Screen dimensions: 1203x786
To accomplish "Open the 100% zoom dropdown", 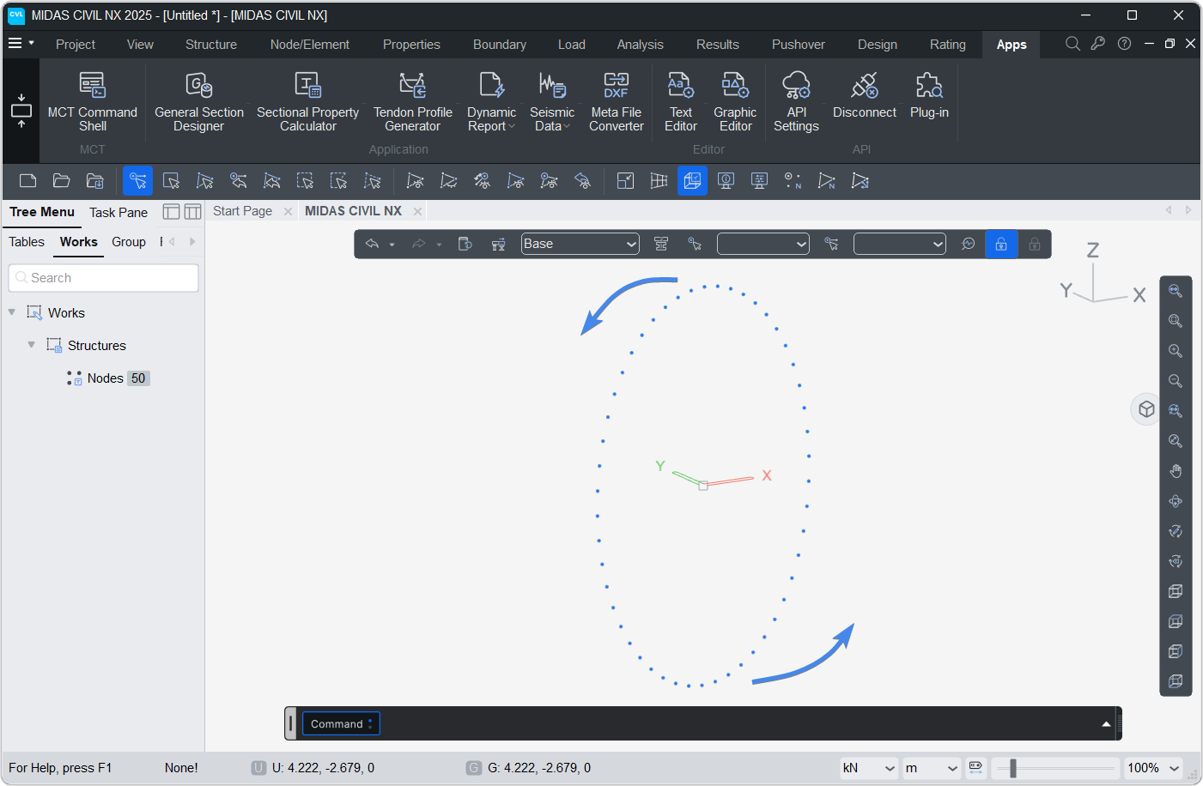I will click(x=1153, y=768).
